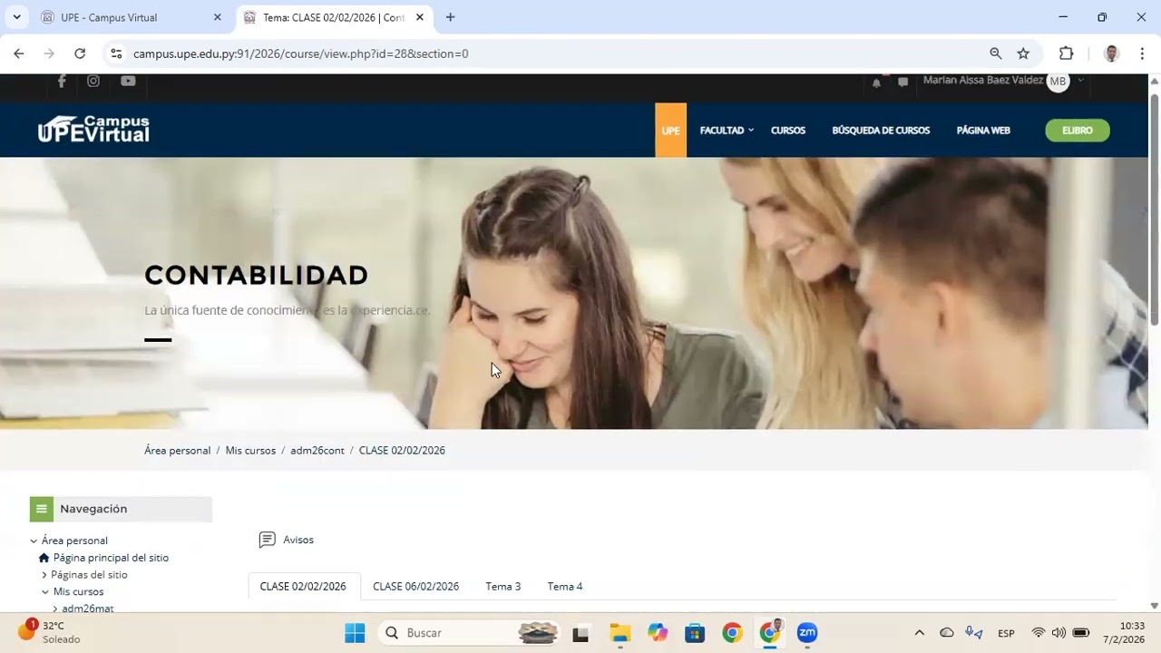
Task: Open the tab search dropdown arrow
Action: (16, 17)
